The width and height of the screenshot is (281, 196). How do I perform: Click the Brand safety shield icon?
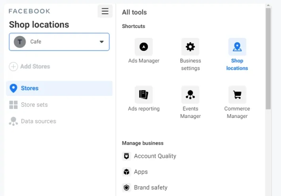[x=126, y=188]
